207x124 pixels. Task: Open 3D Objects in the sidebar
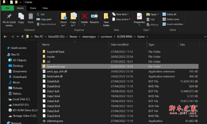18,60
